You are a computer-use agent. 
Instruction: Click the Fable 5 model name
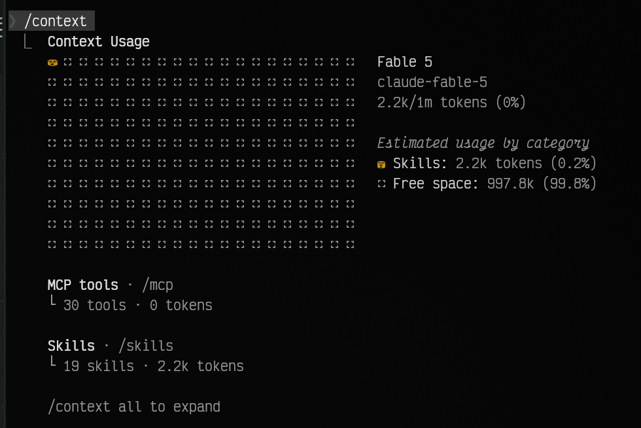405,62
